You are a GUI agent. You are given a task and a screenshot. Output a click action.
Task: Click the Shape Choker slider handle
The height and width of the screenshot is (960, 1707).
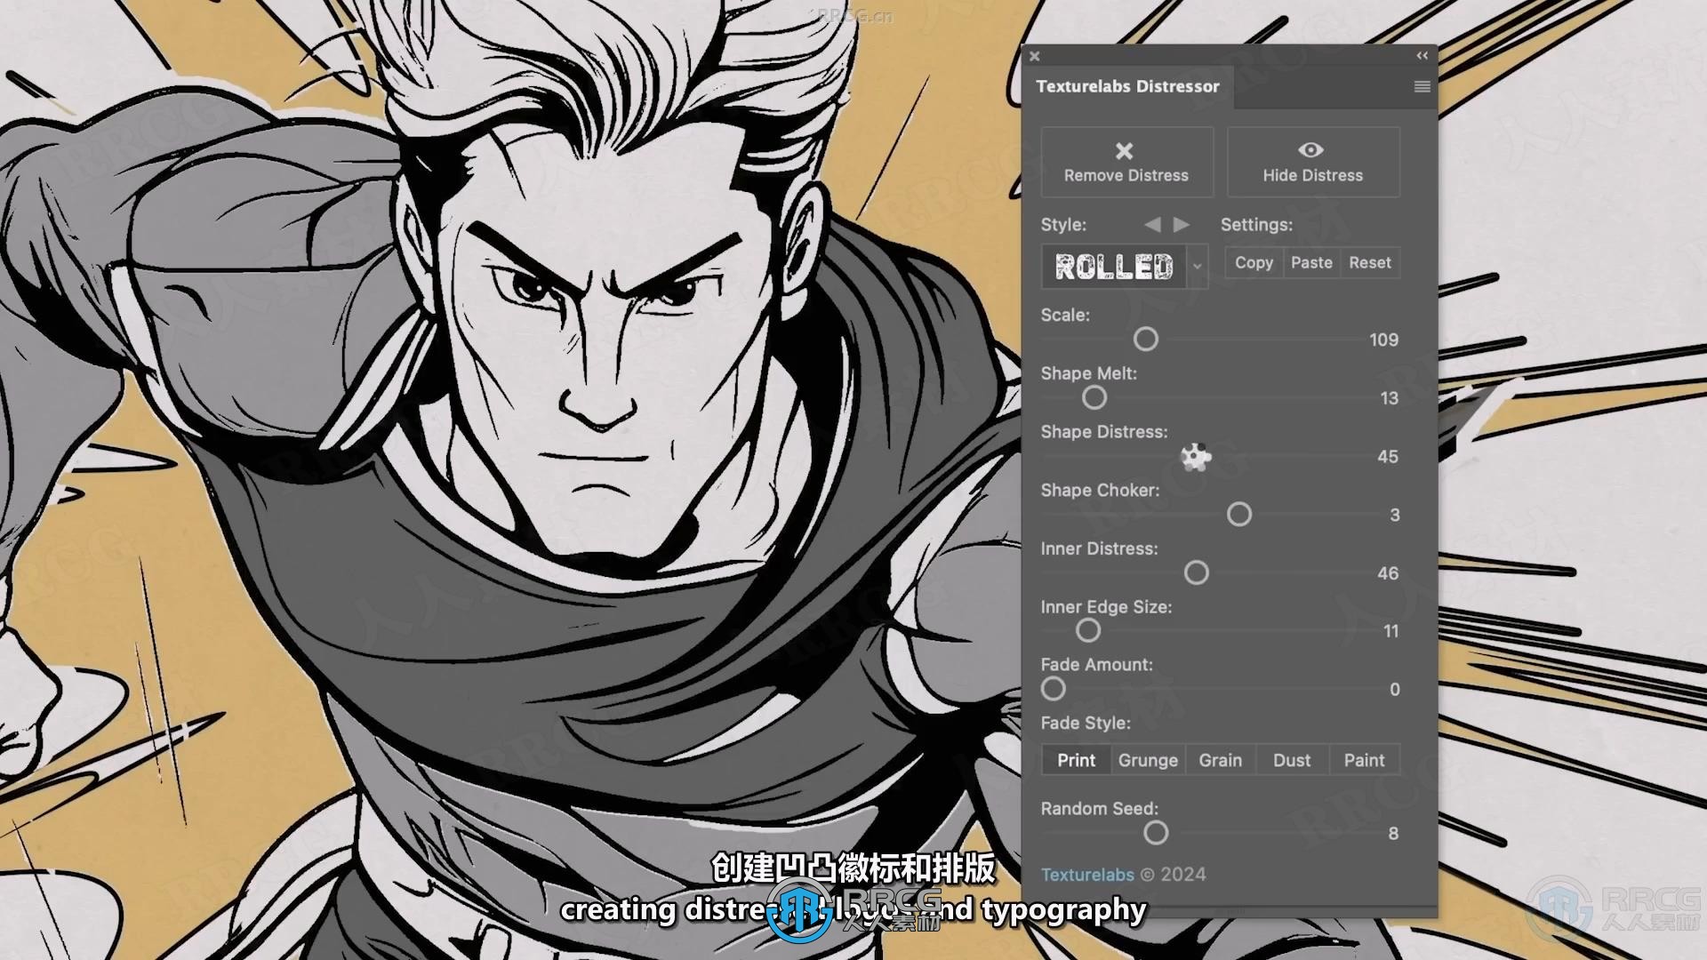[x=1239, y=514]
